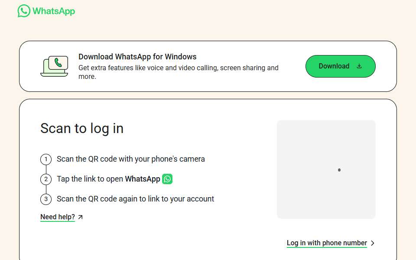Click 'Get extra features like voice and video' description

point(179,72)
